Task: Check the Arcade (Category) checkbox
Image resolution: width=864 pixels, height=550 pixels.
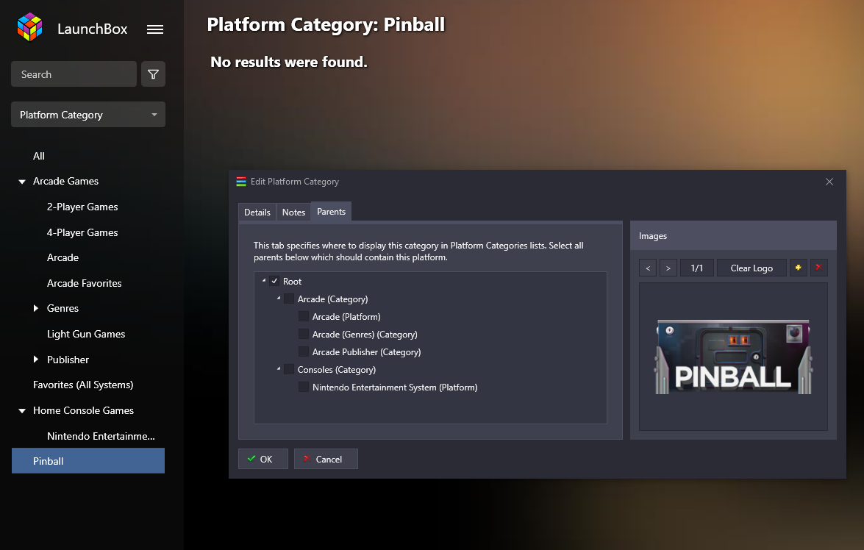Action: coord(289,299)
